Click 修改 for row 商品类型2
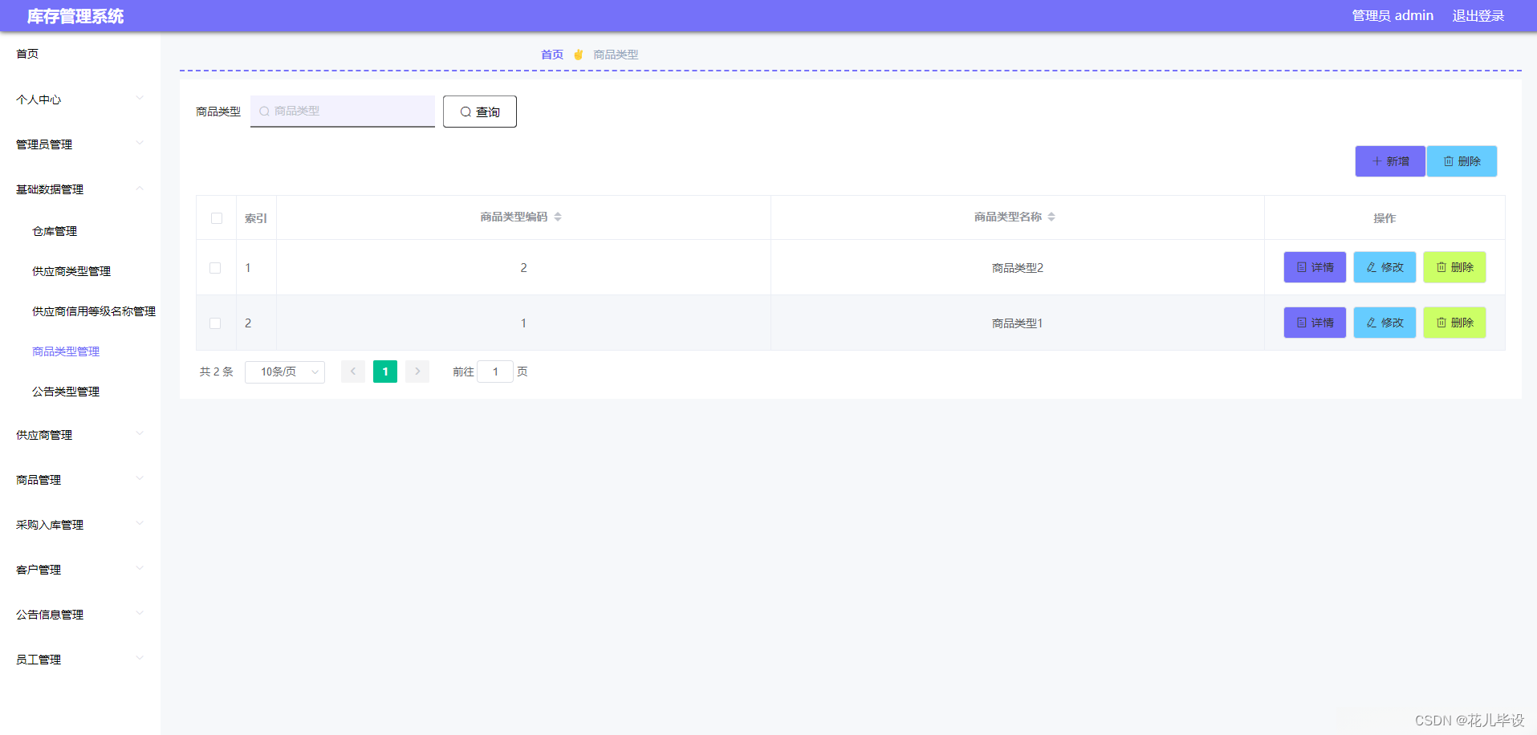The image size is (1537, 735). (1385, 267)
